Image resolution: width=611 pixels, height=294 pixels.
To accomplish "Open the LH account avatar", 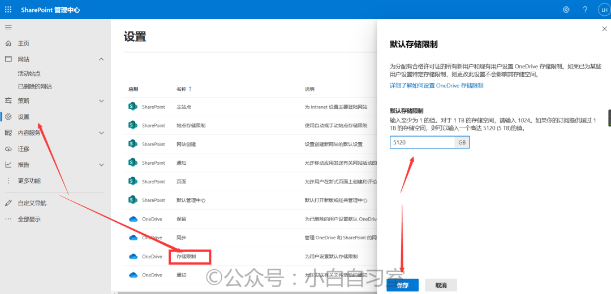I will (x=604, y=10).
